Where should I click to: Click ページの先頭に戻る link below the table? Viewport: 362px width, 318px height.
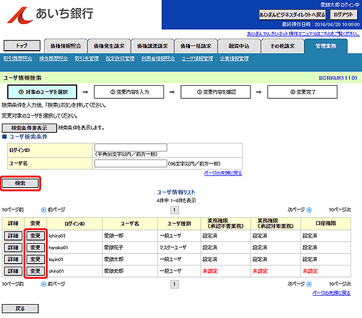click(331, 293)
